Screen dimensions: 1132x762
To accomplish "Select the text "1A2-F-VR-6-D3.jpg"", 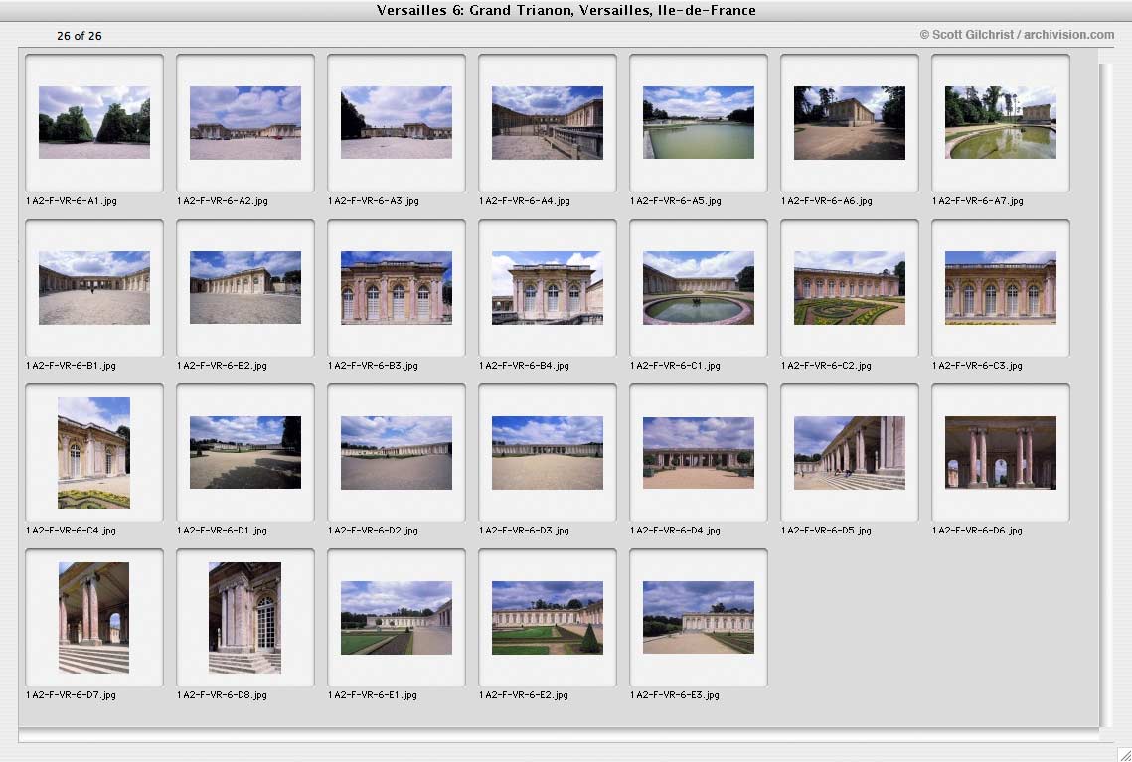I will click(524, 531).
